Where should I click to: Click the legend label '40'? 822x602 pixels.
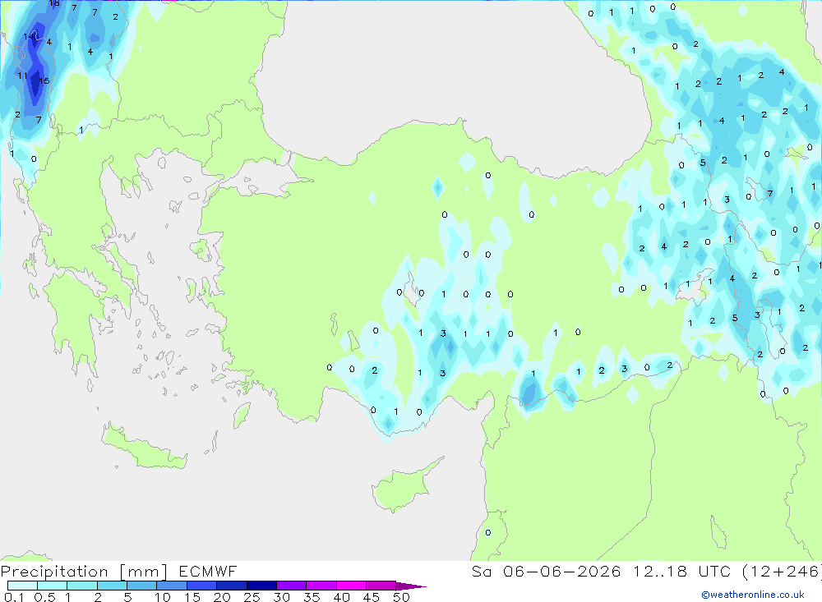341,597
